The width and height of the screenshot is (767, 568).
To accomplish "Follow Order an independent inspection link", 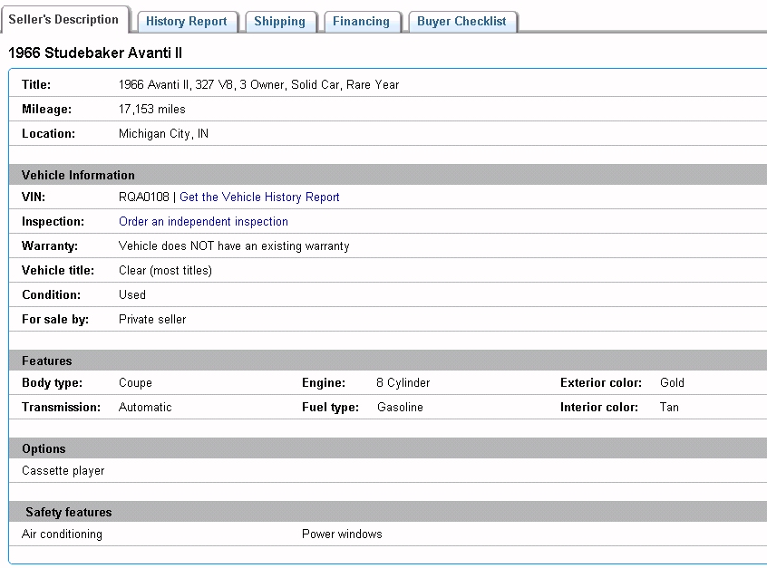I will 203,221.
